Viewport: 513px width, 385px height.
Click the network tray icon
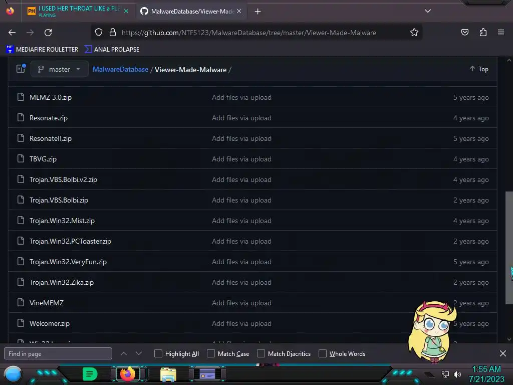pos(445,374)
